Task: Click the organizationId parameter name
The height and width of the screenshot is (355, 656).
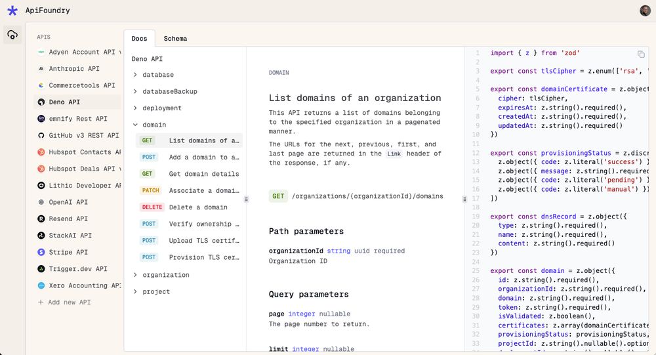Action: coord(297,251)
